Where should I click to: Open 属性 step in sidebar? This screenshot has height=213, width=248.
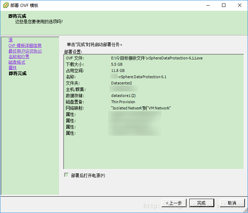[x=13, y=68]
